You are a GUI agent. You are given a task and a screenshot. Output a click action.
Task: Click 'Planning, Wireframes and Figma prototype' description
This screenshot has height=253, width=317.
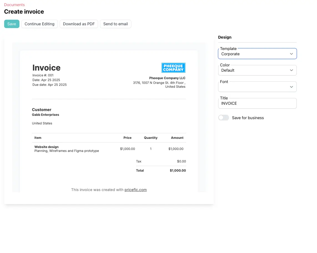[x=67, y=151]
